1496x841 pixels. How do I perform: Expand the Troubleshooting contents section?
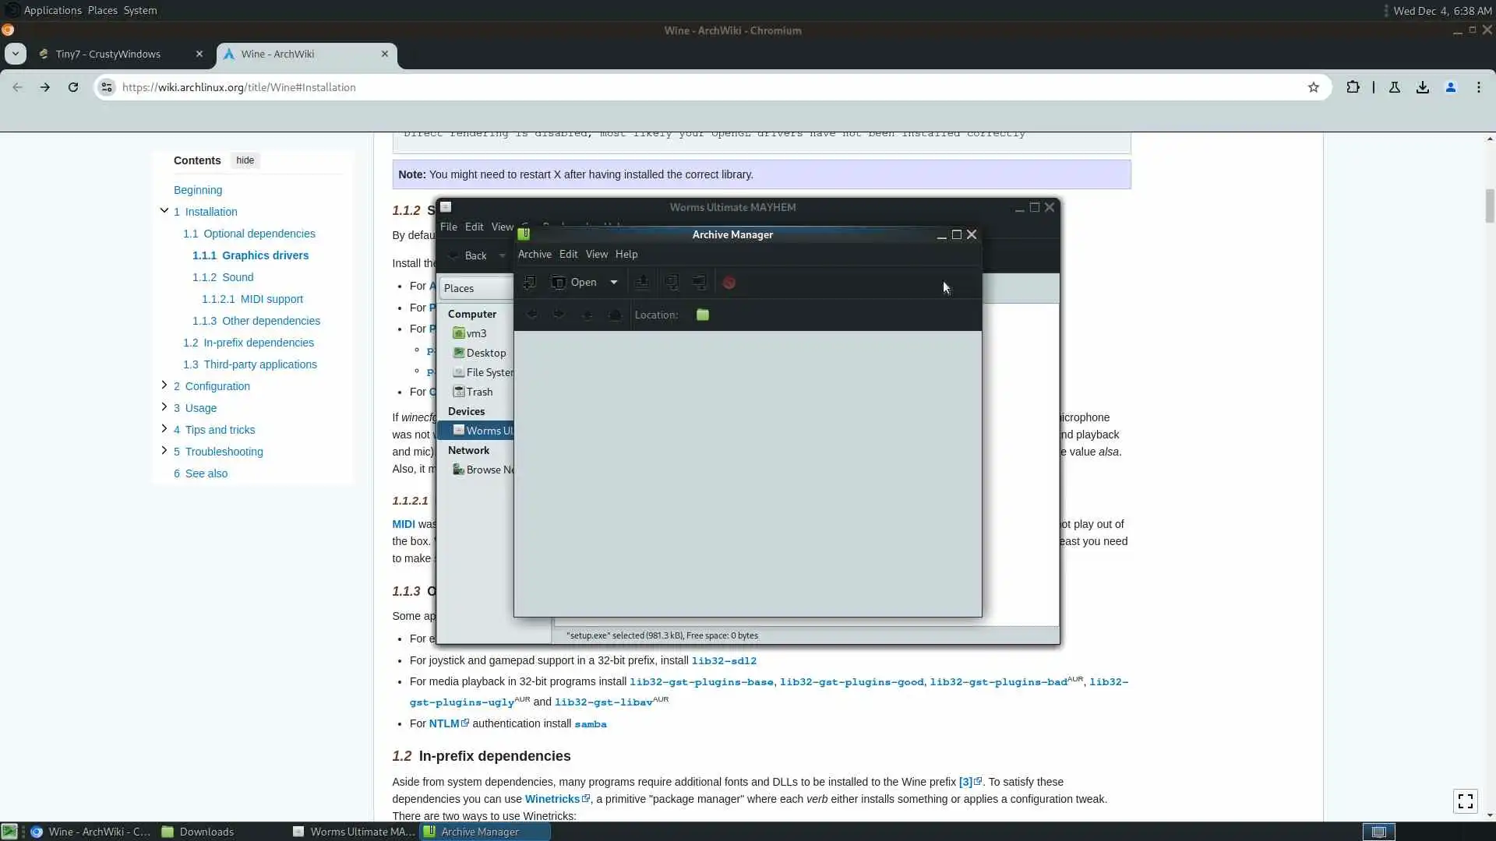pyautogui.click(x=164, y=451)
